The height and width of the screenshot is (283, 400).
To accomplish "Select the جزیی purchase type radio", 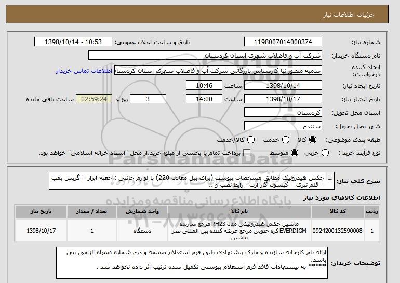I will tap(325, 153).
